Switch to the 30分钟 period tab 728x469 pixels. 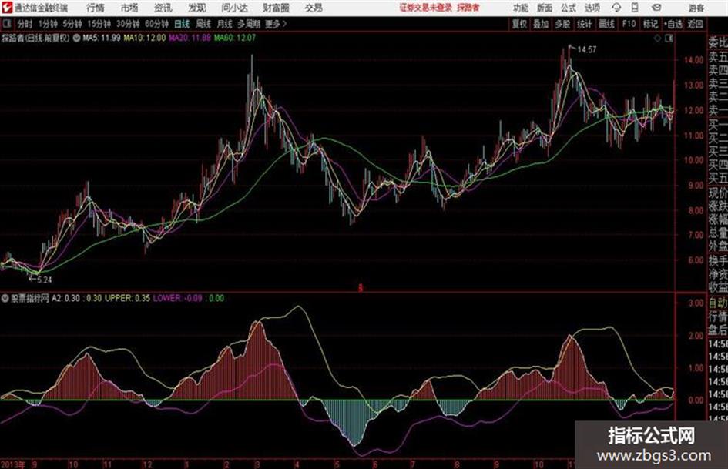[x=128, y=24]
